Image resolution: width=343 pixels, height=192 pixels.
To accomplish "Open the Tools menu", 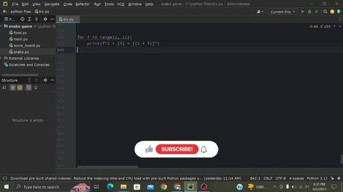I will click(x=109, y=4).
